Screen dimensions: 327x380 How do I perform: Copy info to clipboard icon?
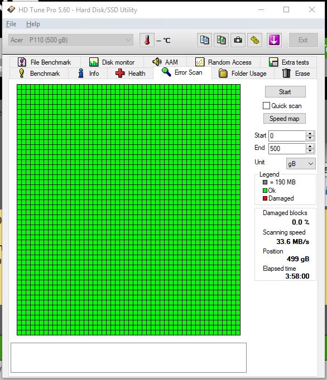click(x=204, y=40)
